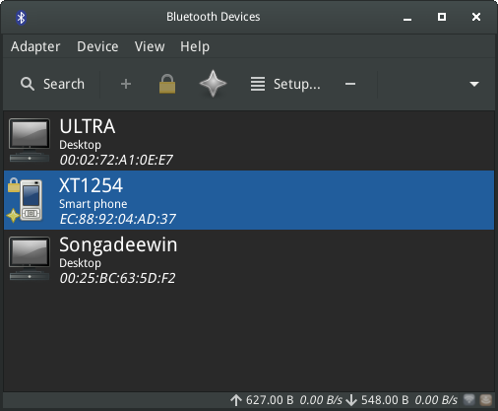Click the minus remove device icon

tap(350, 84)
